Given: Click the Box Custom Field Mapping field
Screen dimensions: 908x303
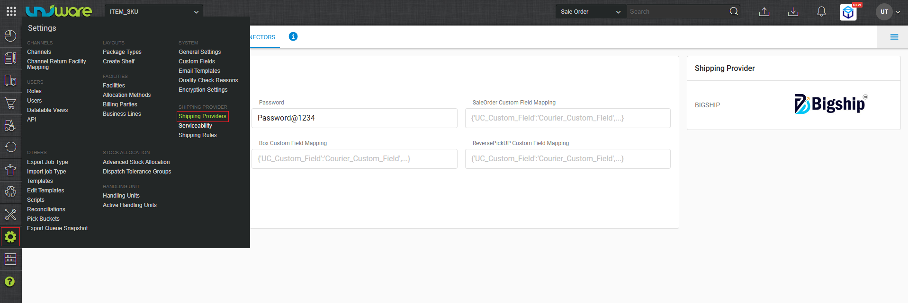Looking at the screenshot, I should point(354,159).
